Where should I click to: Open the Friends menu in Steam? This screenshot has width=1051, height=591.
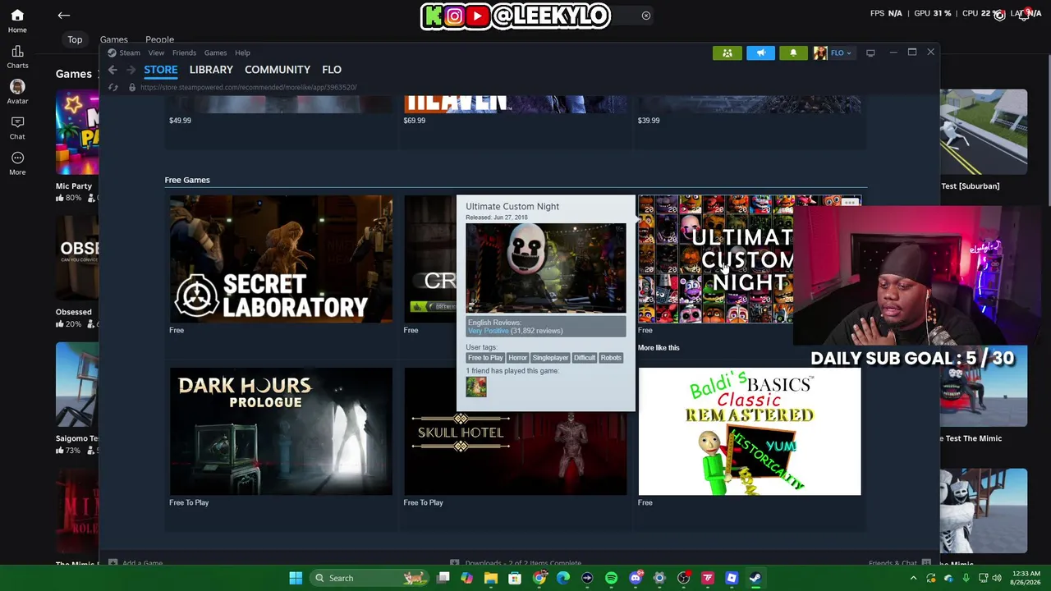[x=184, y=53]
